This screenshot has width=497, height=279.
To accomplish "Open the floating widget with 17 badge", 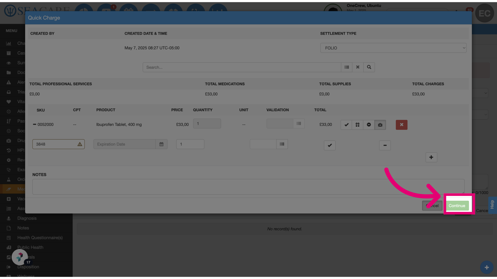I will (x=20, y=257).
